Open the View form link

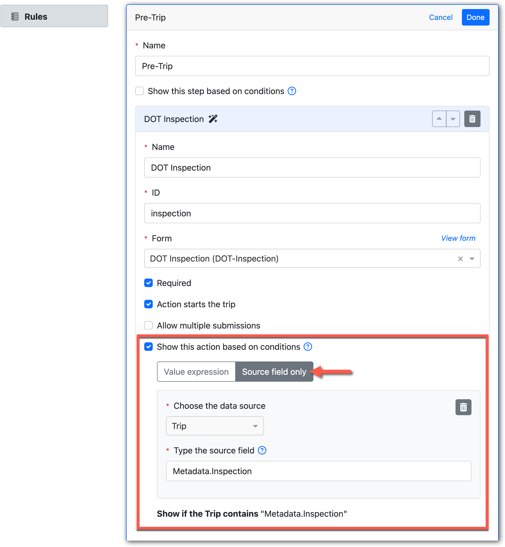[x=458, y=238]
